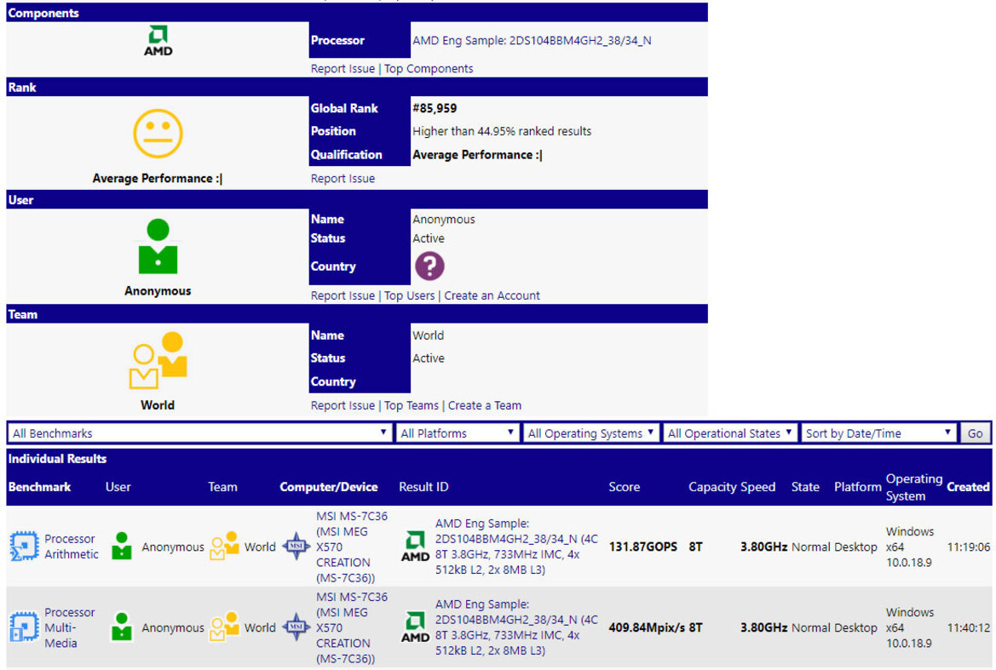The height and width of the screenshot is (670, 996).
Task: Click the 131.87GOPS score value
Action: coord(642,547)
